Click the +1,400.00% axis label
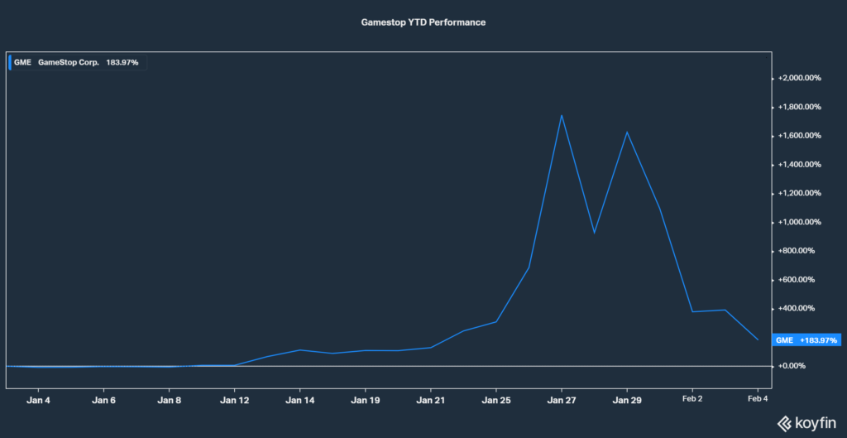This screenshot has height=438, width=847. click(x=800, y=165)
